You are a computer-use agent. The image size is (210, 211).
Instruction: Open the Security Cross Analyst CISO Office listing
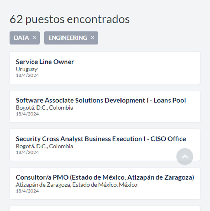[101, 139]
